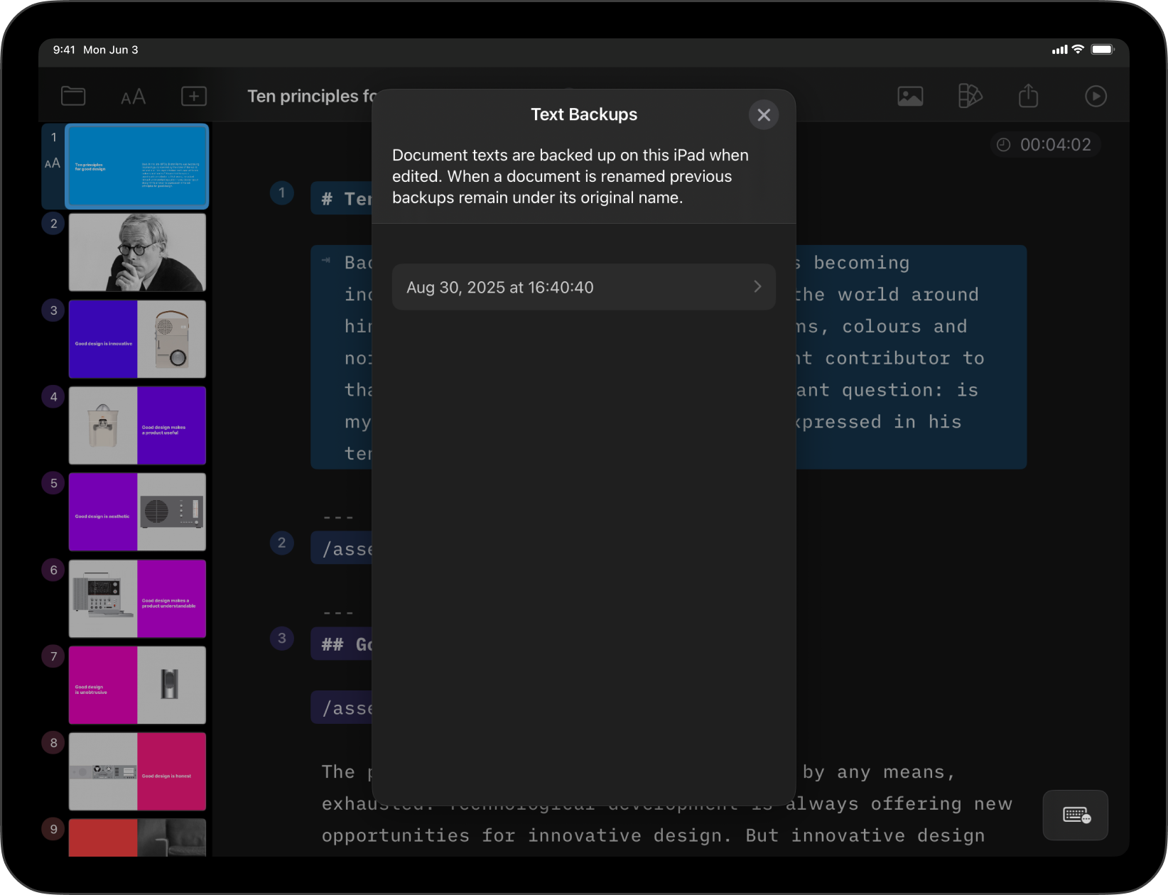Expand the backup entry chevron
This screenshot has width=1168, height=895.
[x=757, y=287]
